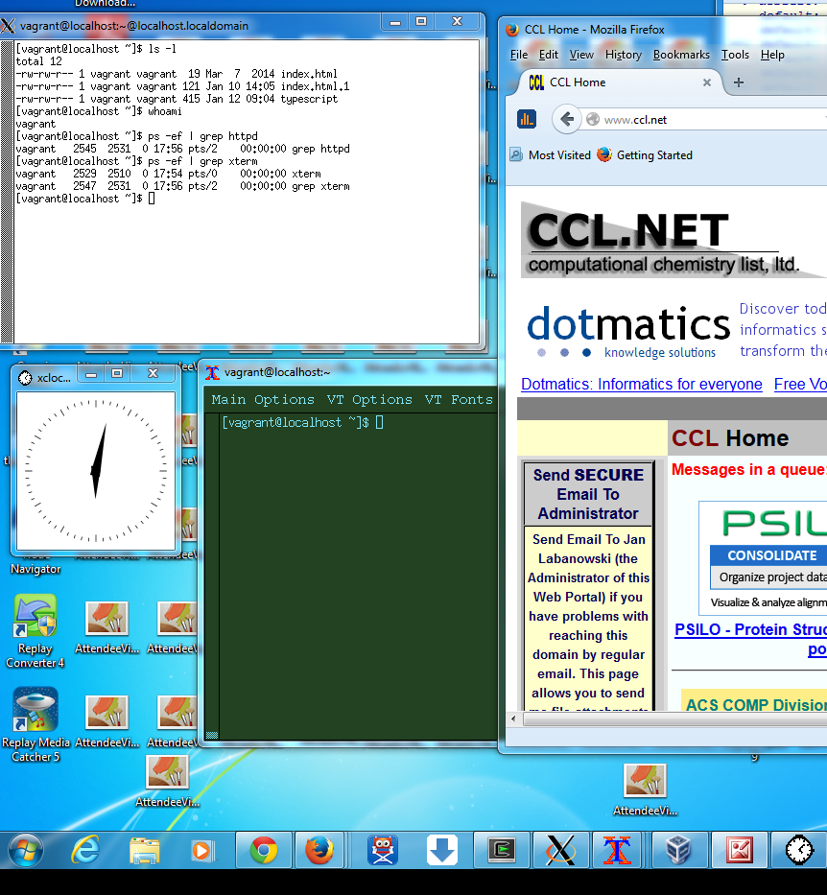Screen dimensions: 827x895
Task: Follow the Dotmatics: Informatics for everyone link
Action: point(641,384)
